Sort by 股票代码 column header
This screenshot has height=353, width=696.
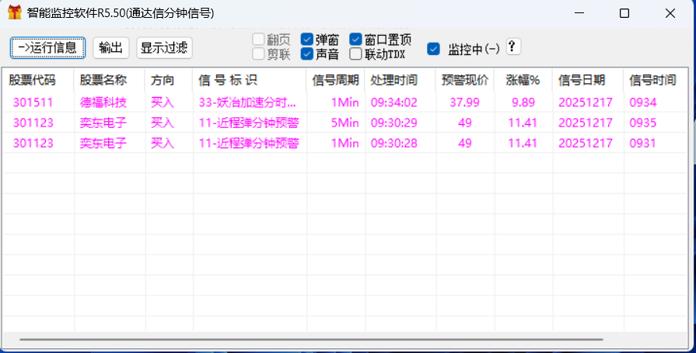coord(39,80)
